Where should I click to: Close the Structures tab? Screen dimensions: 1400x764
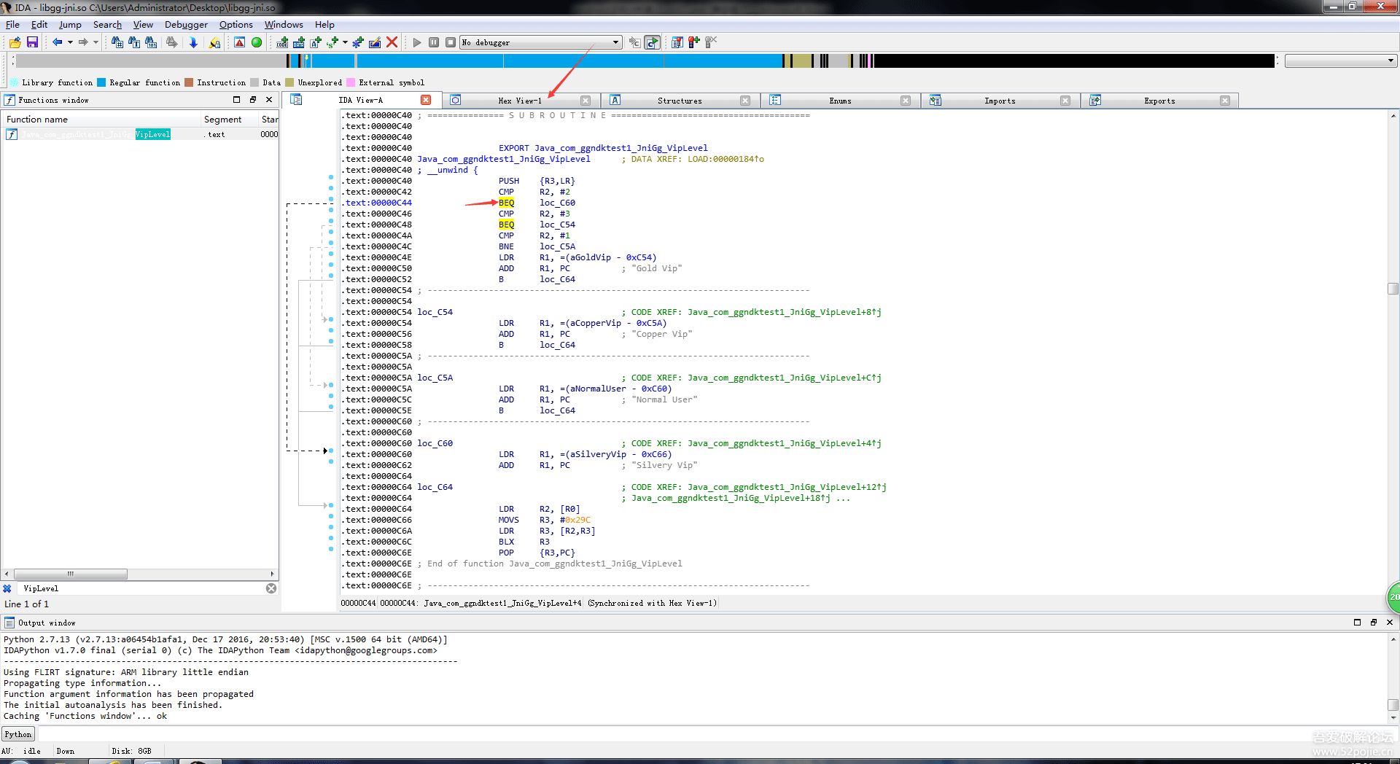click(745, 101)
